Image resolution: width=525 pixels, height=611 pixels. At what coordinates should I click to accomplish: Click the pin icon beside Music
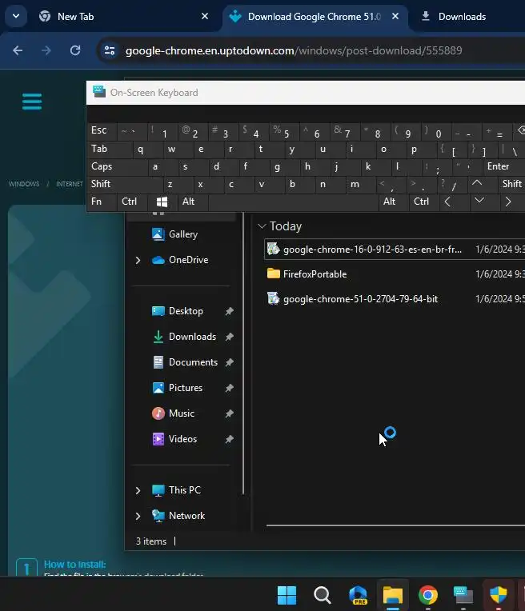coord(230,413)
